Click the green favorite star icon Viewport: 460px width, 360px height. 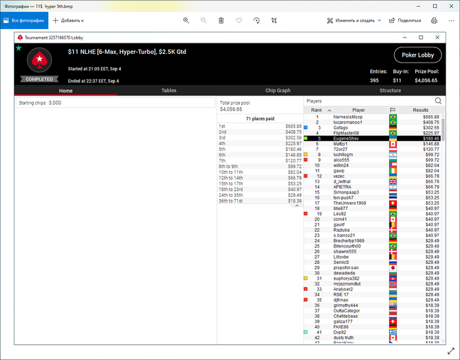(x=19, y=48)
